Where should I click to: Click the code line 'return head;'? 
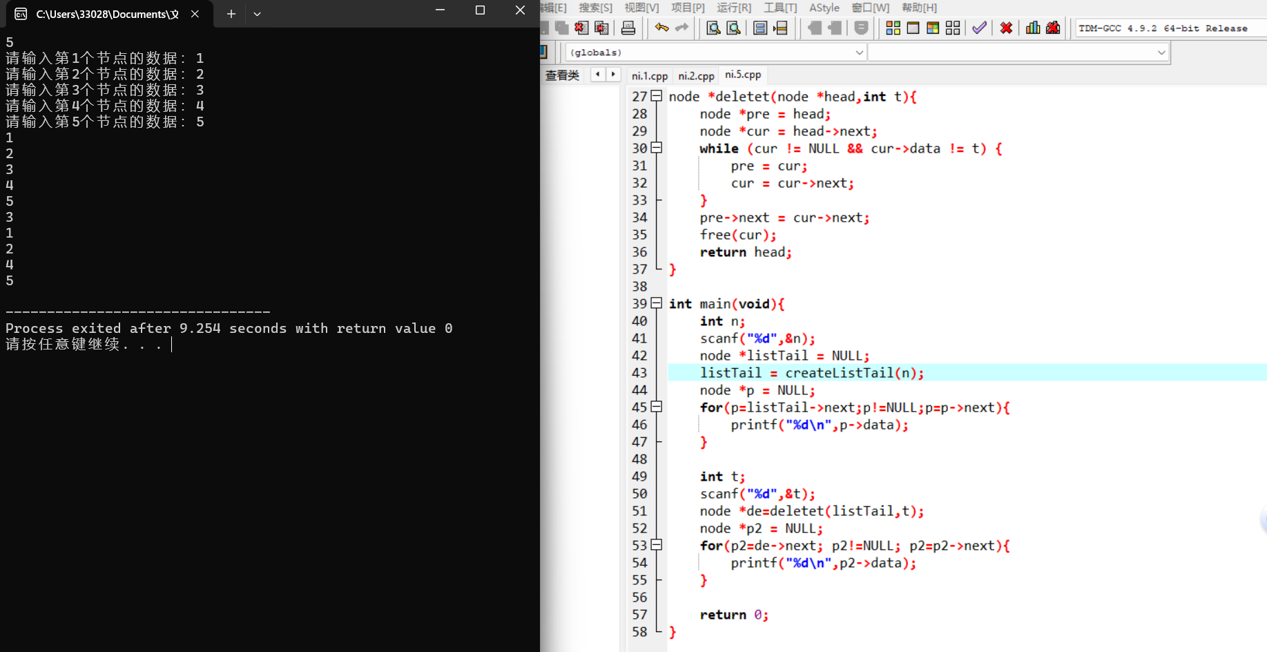coord(746,252)
